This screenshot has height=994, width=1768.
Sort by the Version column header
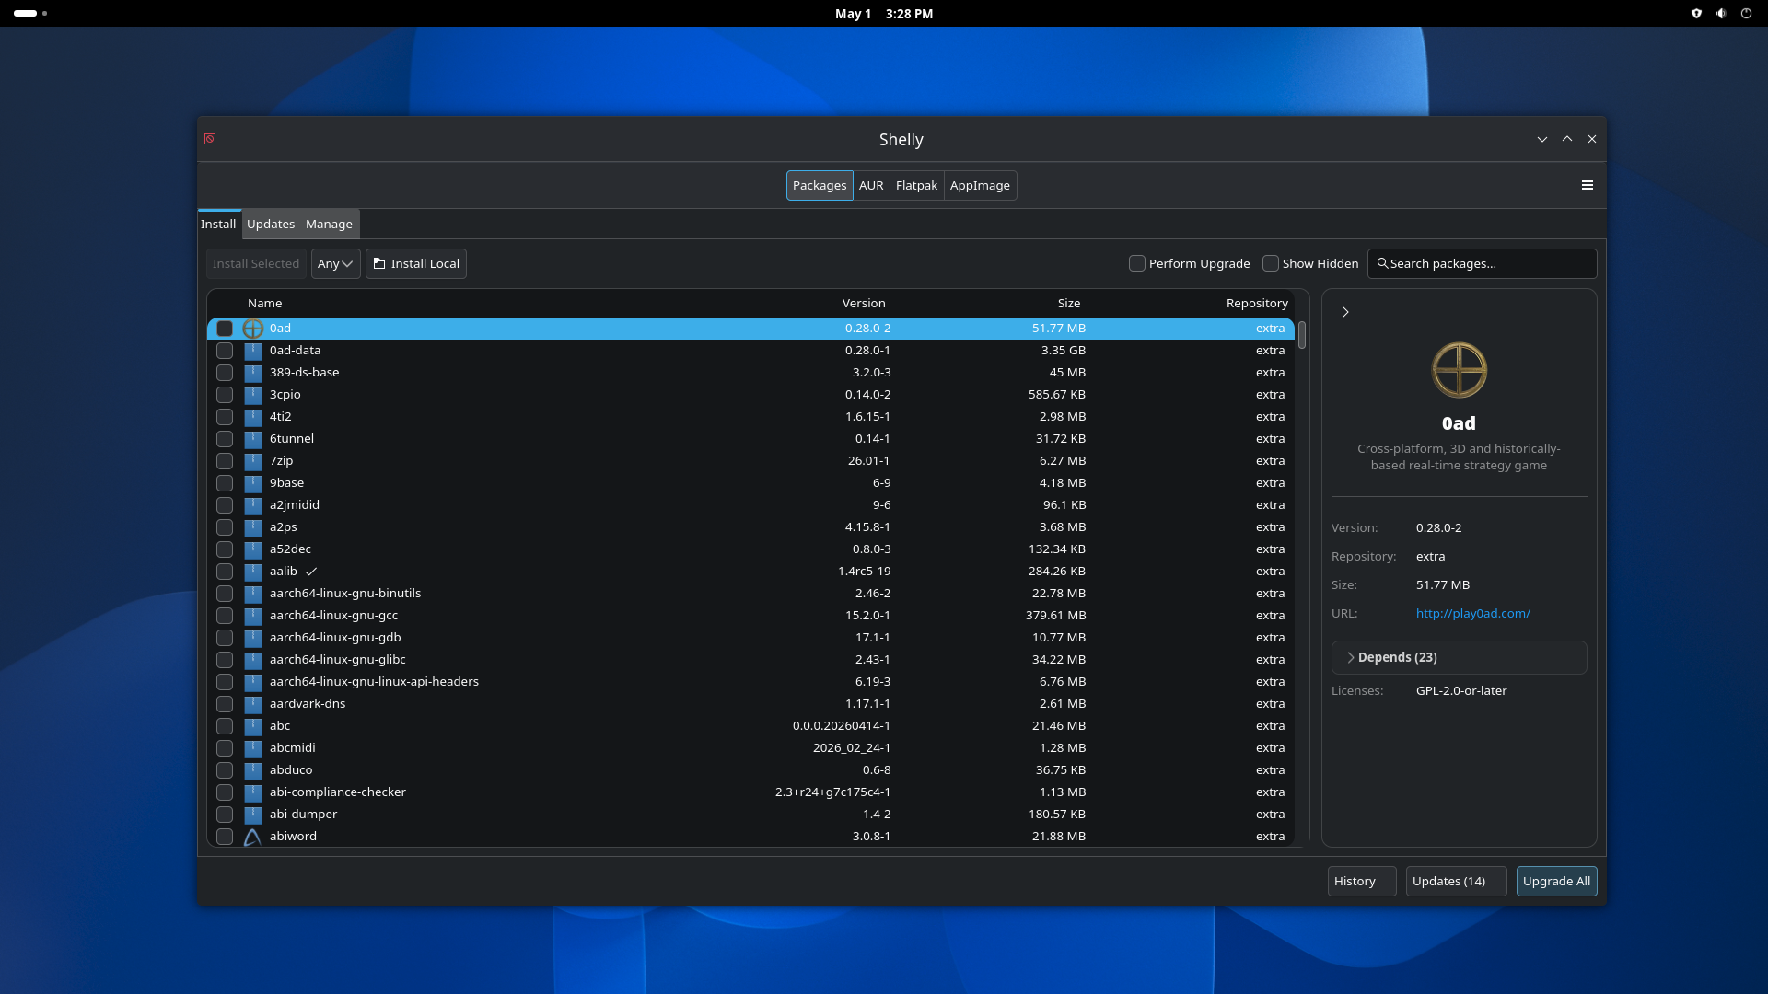864,303
